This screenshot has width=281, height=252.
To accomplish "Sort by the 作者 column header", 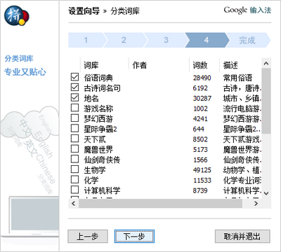I will 159,65.
